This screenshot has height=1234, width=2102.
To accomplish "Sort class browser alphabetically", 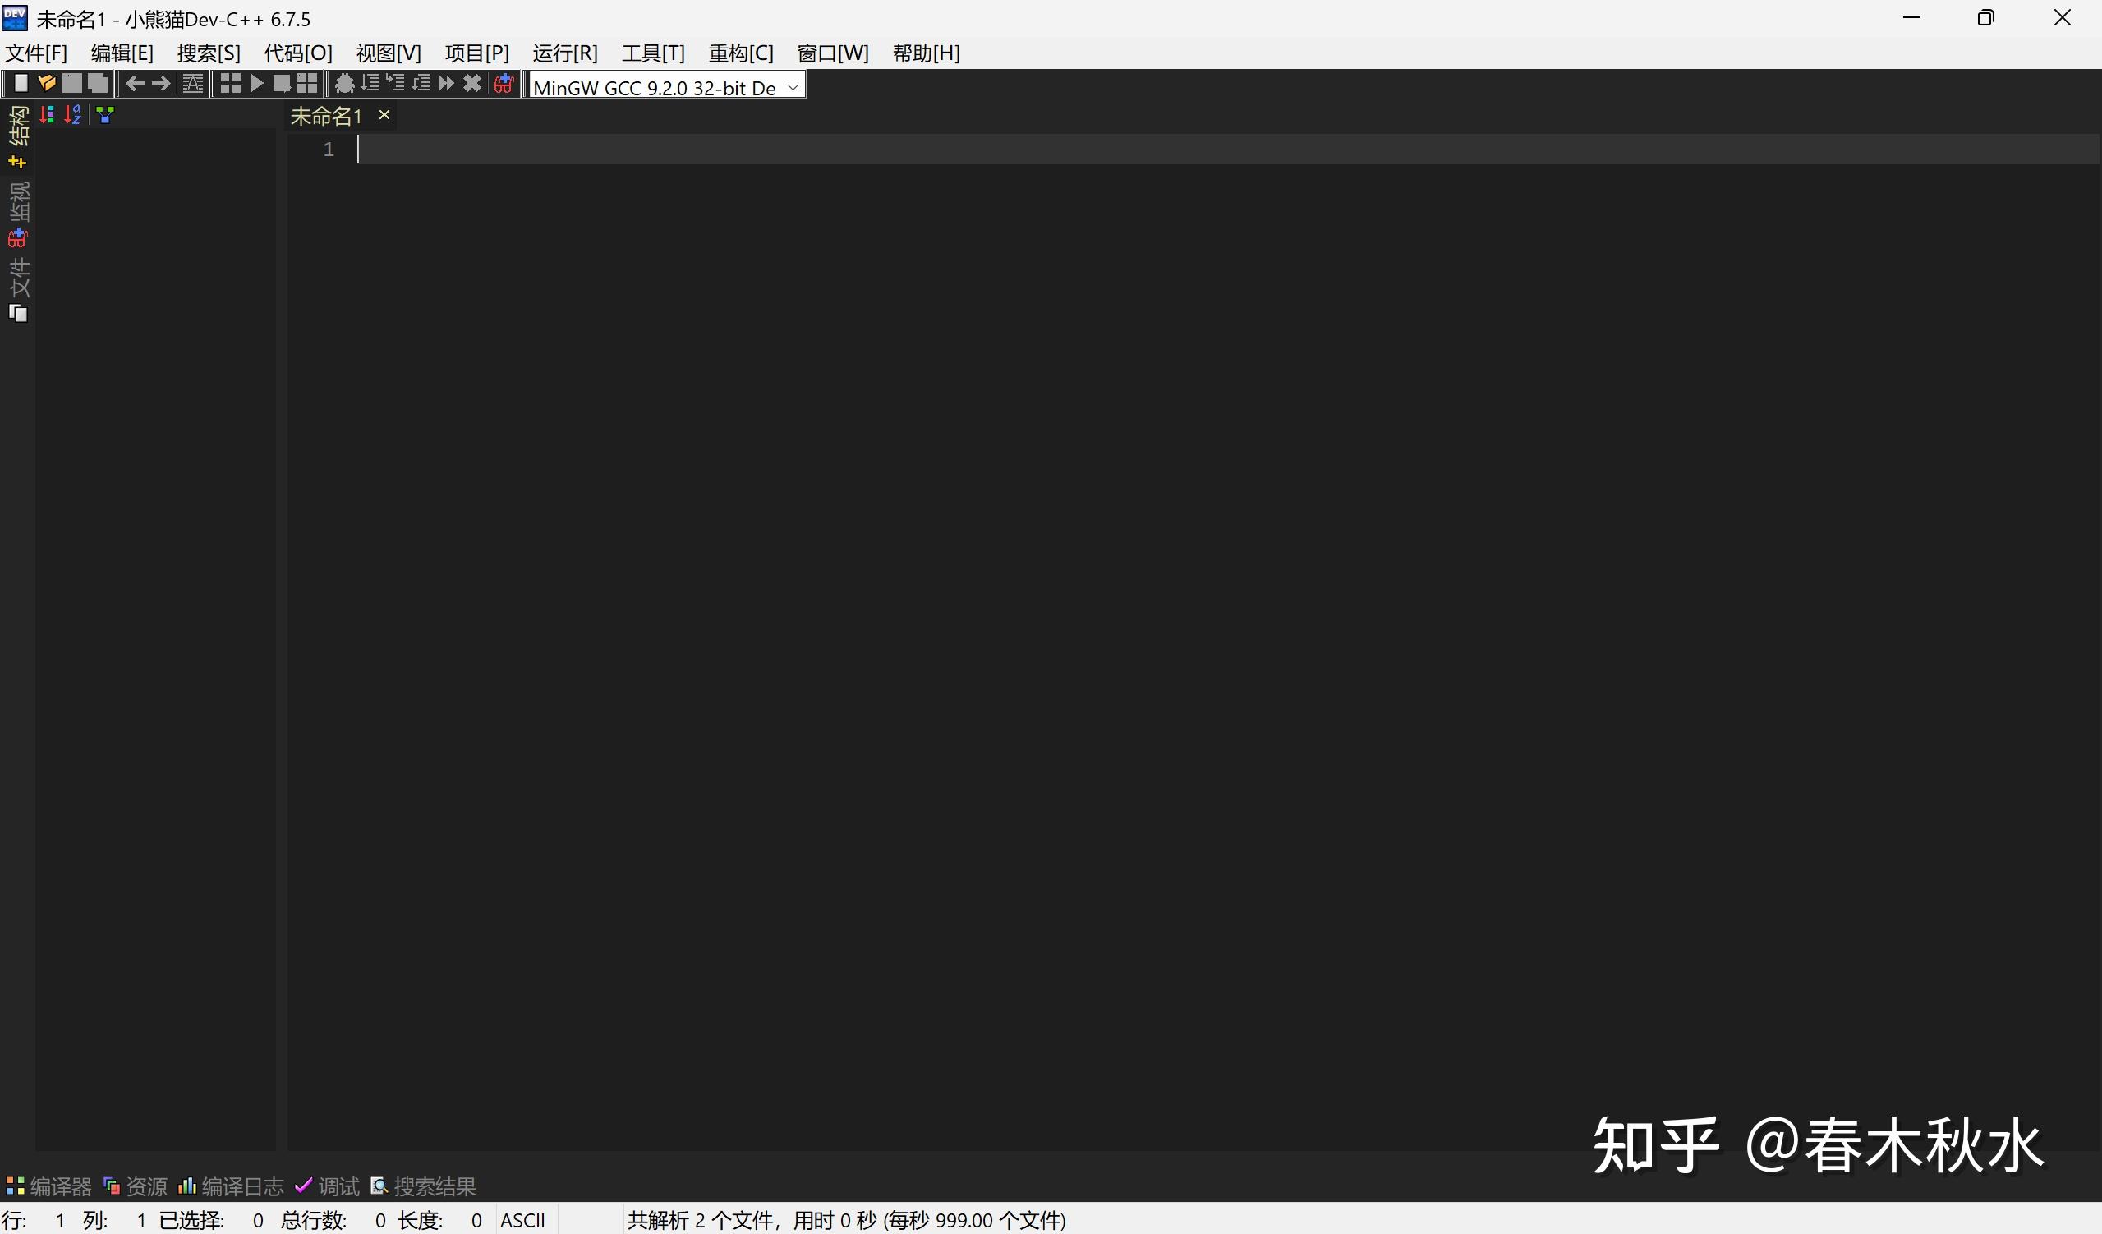I will 74,114.
